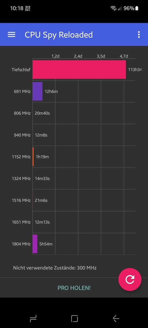Select the purple 691 MHz bar
This screenshot has height=328, width=148.
pos(37,91)
